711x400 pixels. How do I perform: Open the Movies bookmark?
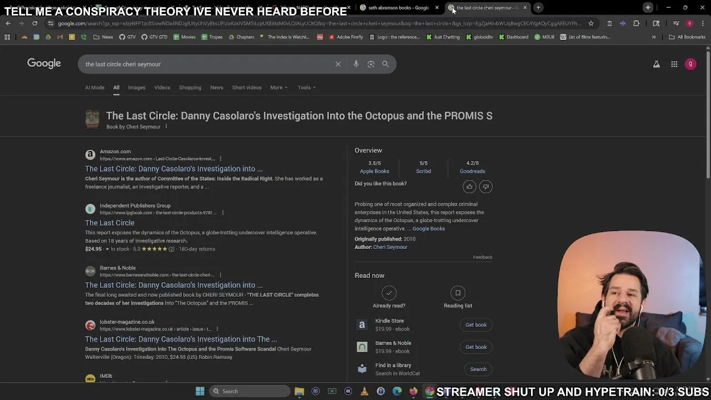click(x=184, y=37)
